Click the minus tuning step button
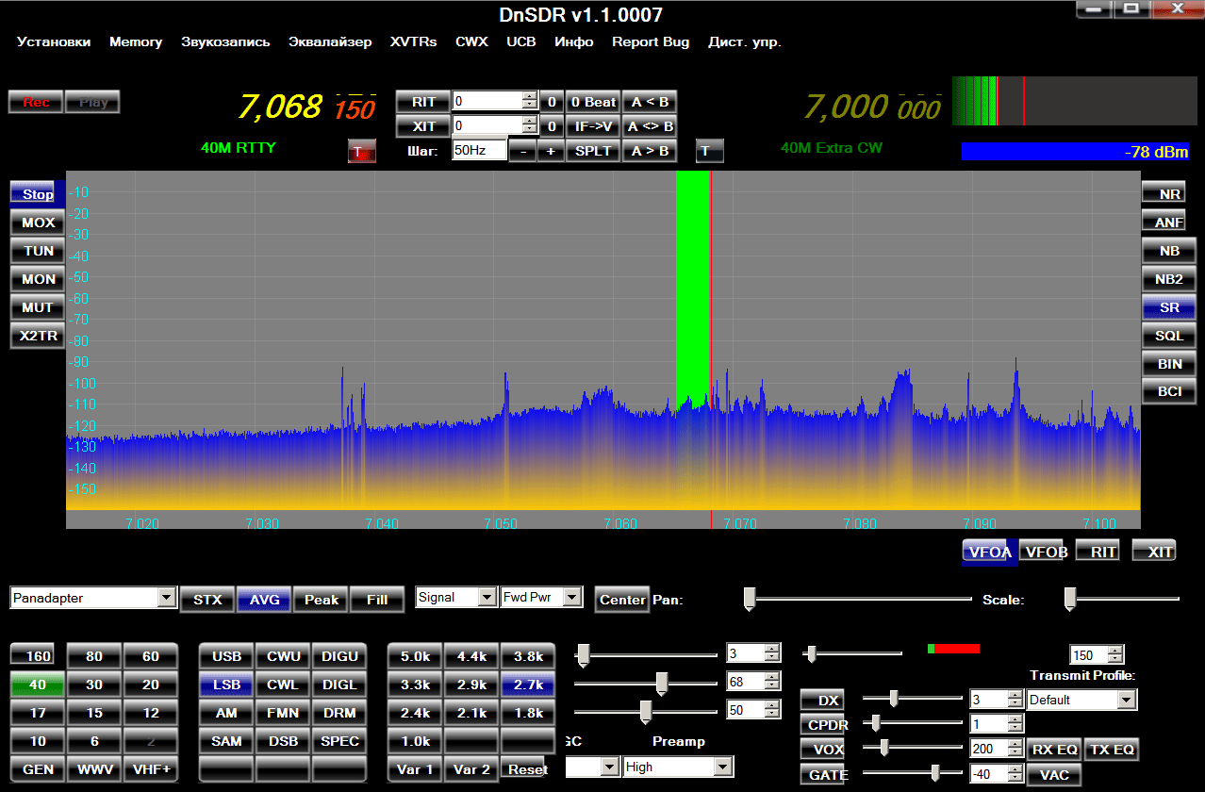1205x792 pixels. (522, 151)
